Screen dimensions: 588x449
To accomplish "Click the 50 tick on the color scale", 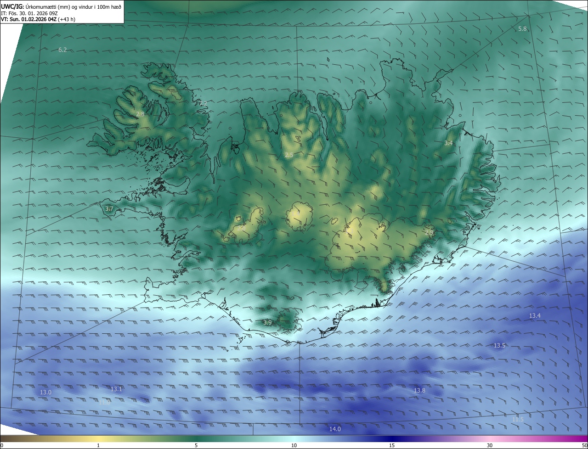I will pyautogui.click(x=584, y=446).
